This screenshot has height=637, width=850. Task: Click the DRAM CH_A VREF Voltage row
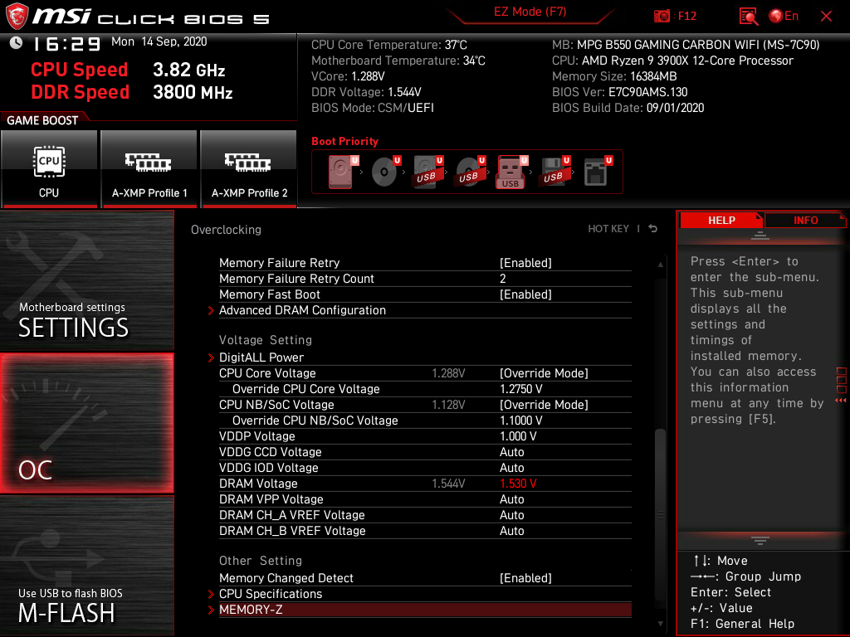coord(425,514)
